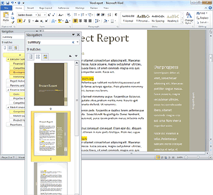
Task: Apply the No Spacing style
Action: click(x=158, y=18)
